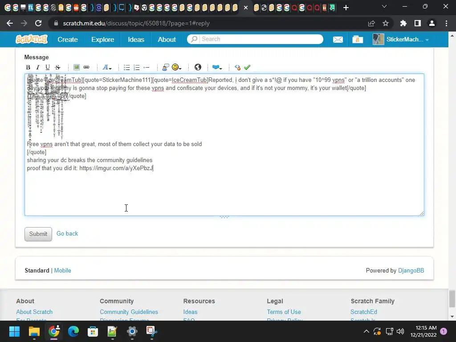
Task: Follow the Go back link
Action: tap(67, 233)
